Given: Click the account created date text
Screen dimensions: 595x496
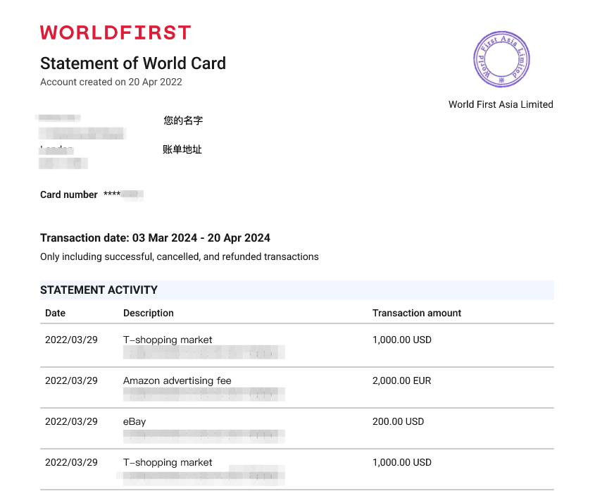Looking at the screenshot, I should point(111,82).
